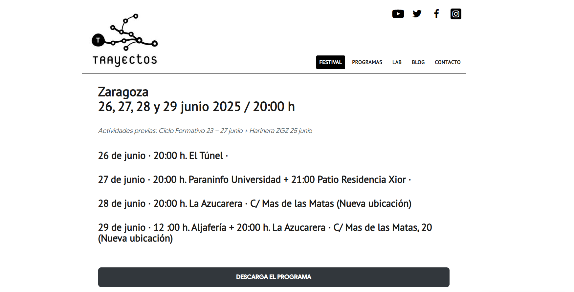Viewport: 574px width, 292px height.
Task: Click the DESCARGA EL PROGRAMA button
Action: (274, 277)
